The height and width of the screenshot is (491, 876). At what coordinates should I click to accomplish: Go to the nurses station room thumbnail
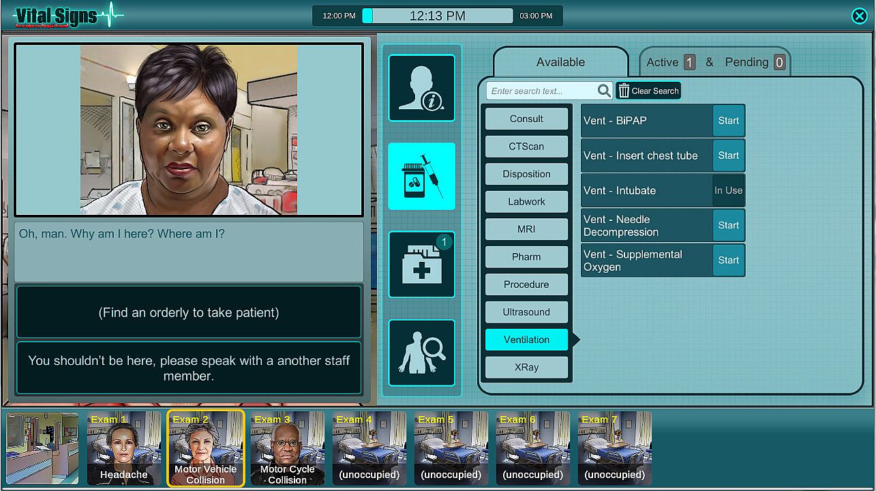pyautogui.click(x=42, y=449)
